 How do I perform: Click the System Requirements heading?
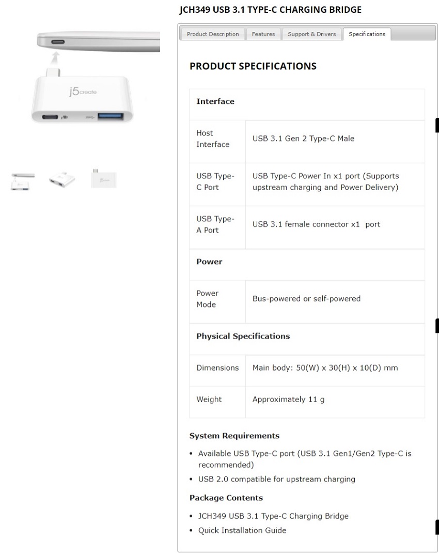(x=234, y=436)
